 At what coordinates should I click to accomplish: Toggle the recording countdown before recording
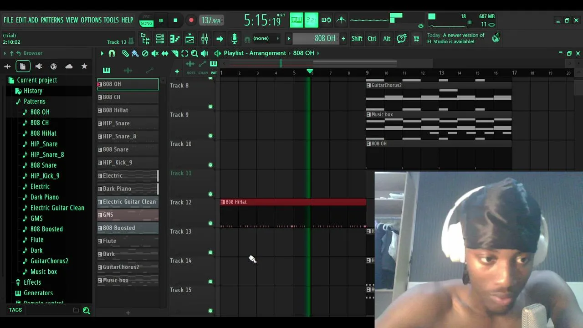click(x=312, y=20)
